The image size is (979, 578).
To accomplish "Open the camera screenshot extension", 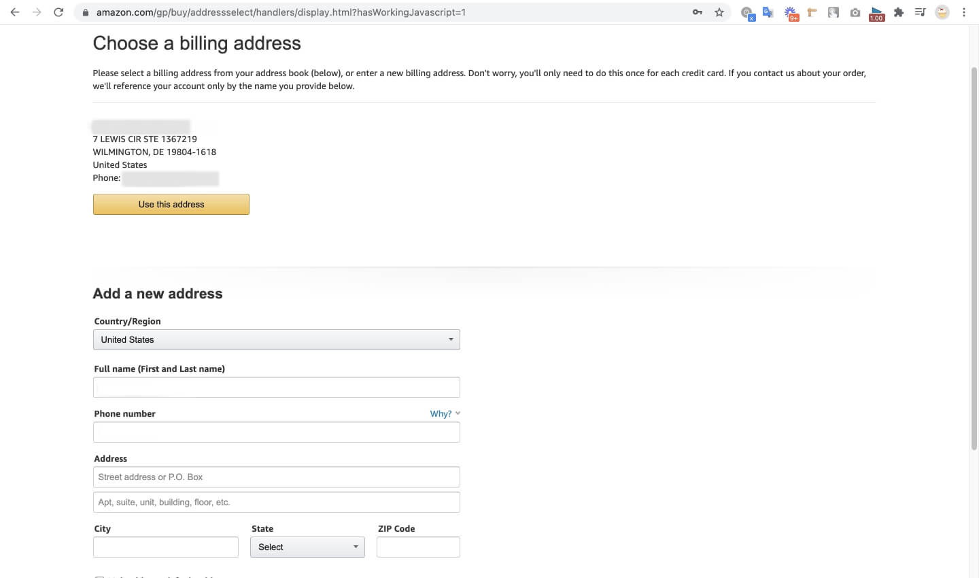I will tap(855, 12).
